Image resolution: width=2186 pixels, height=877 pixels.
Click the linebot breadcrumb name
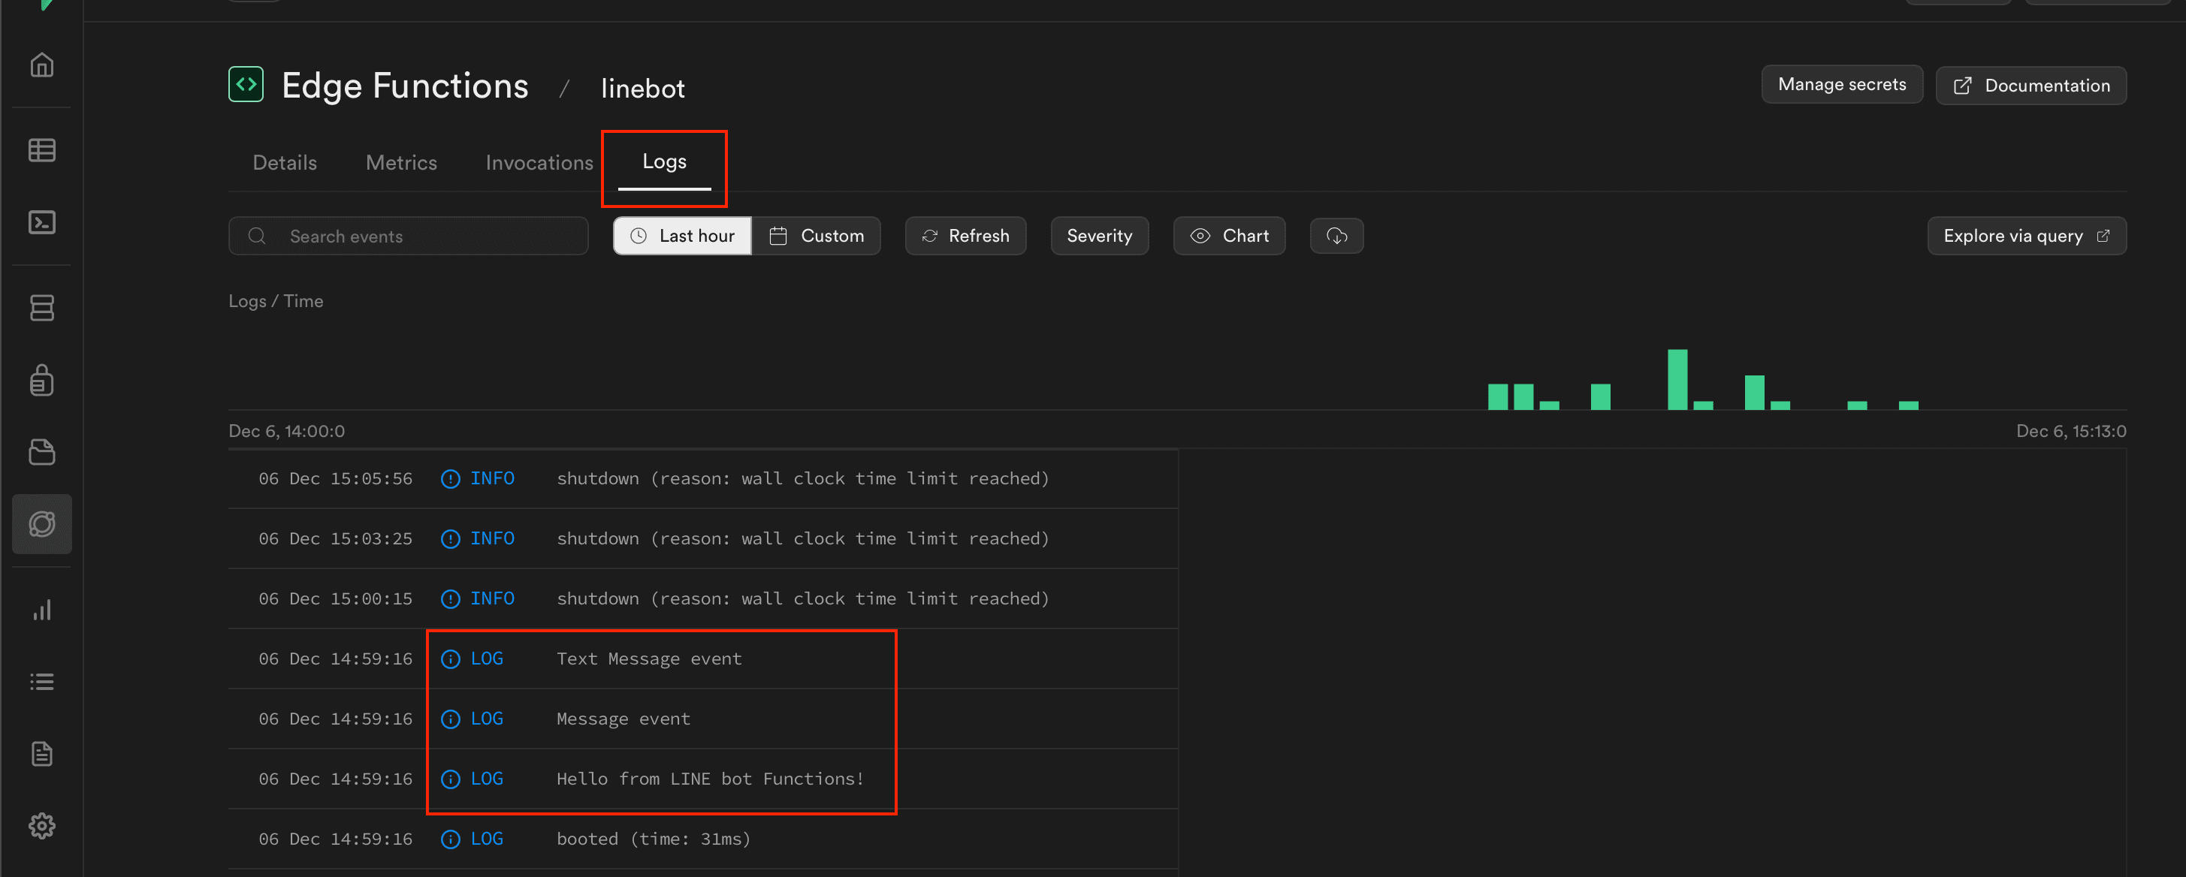[642, 88]
